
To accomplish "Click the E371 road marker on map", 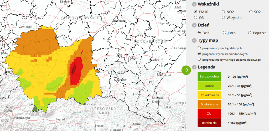I will click(123, 73).
